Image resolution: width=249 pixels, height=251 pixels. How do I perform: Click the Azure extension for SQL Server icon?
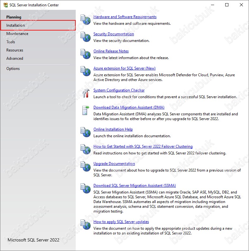[86, 71]
